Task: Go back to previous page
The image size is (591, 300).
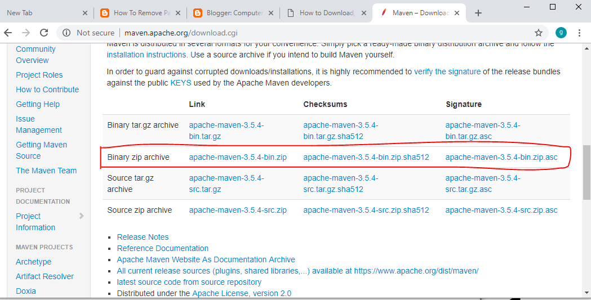Action: click(8, 33)
